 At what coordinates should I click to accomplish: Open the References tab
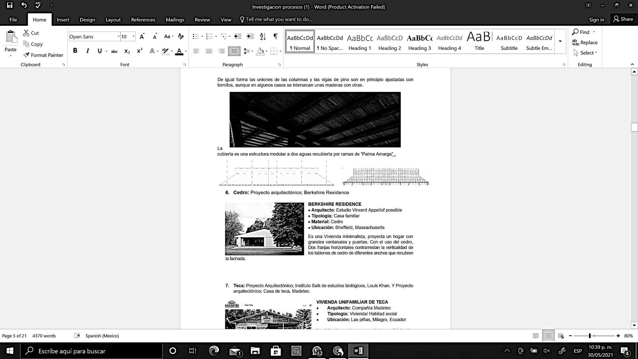[x=143, y=19]
